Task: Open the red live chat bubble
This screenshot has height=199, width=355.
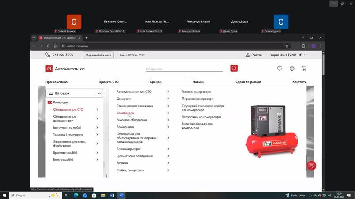Action: coord(312,166)
